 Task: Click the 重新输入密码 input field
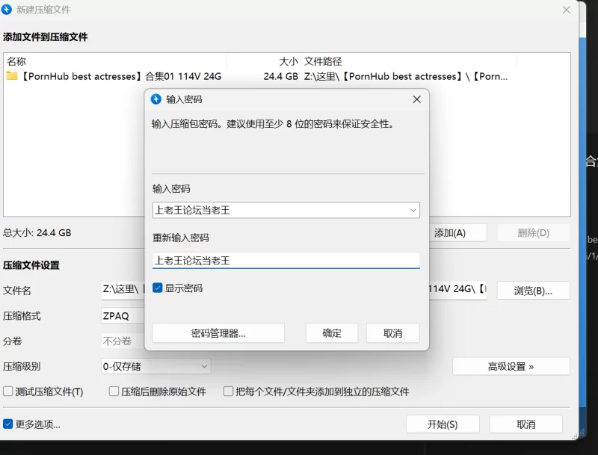pyautogui.click(x=286, y=261)
